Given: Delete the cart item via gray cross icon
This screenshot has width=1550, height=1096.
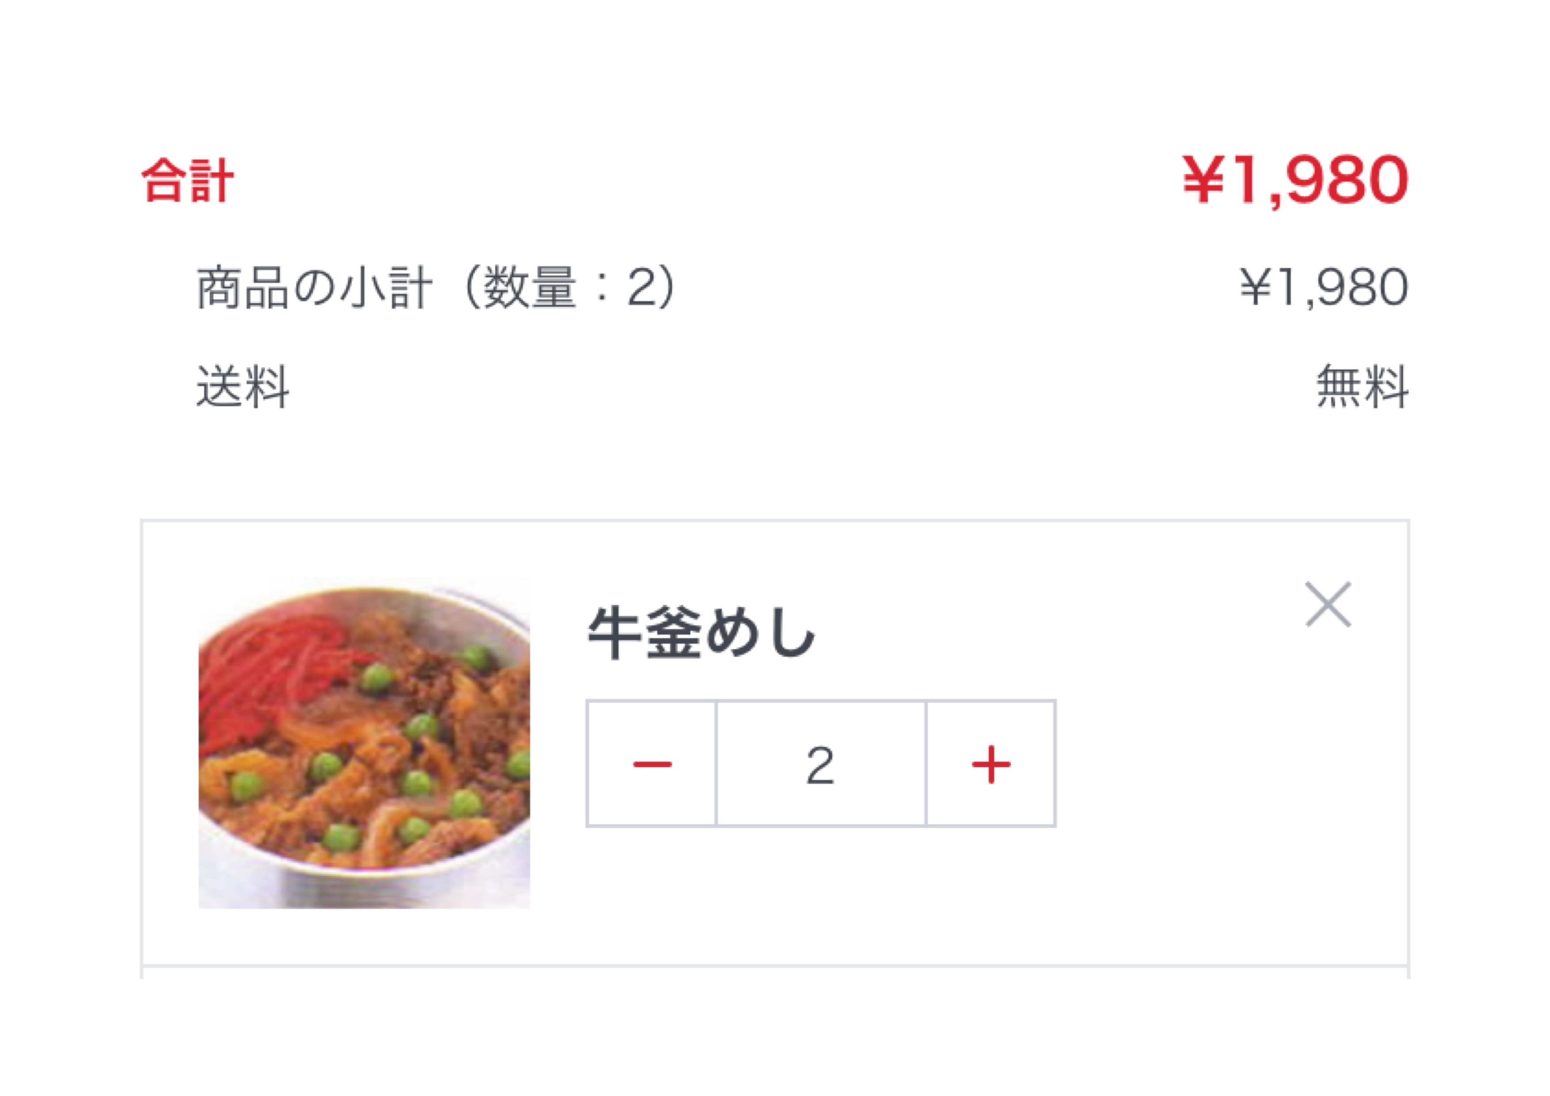Looking at the screenshot, I should tap(1328, 604).
